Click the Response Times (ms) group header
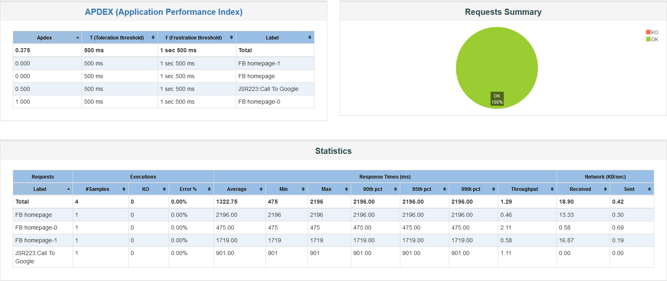Viewport: 667px width, 281px height. click(385, 176)
